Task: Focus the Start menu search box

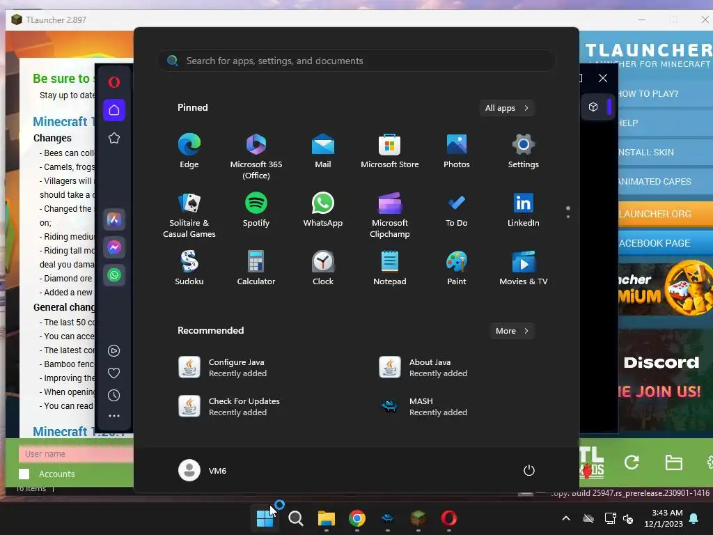Action: pyautogui.click(x=356, y=61)
